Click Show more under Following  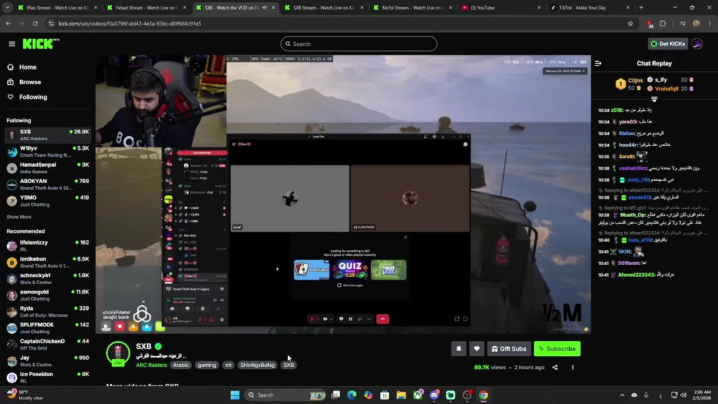coord(19,217)
